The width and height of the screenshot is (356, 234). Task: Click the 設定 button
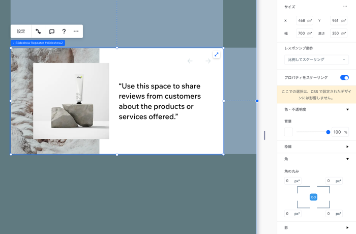(x=21, y=32)
